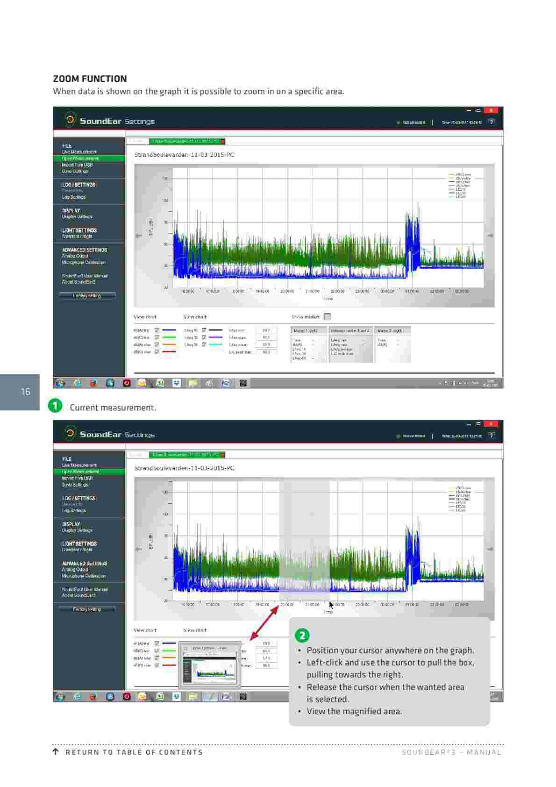The width and height of the screenshot is (556, 787).
Task: Toggle dB(A) fast checkbox in top screenshot
Action: [x=157, y=330]
